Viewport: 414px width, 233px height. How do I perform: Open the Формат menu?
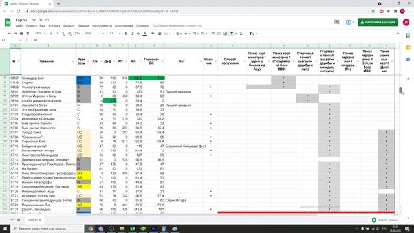pyautogui.click(x=69, y=26)
